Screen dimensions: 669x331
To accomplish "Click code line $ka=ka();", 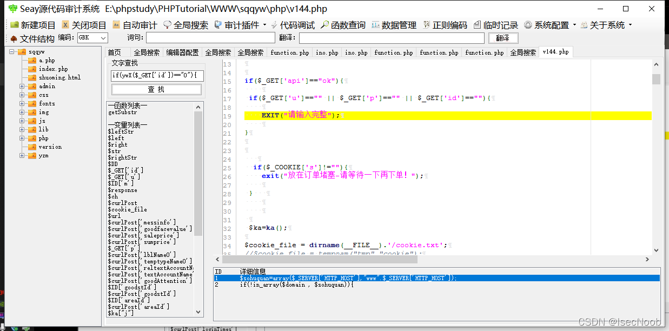I will coord(268,228).
